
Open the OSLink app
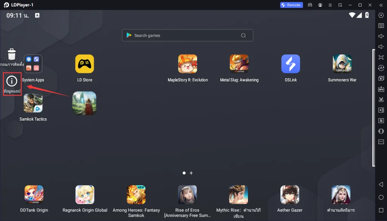point(291,64)
